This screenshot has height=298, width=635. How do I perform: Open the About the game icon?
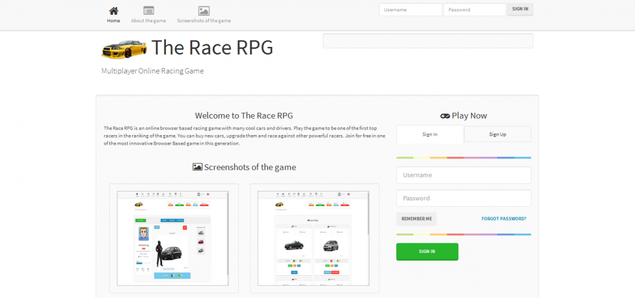click(x=149, y=11)
